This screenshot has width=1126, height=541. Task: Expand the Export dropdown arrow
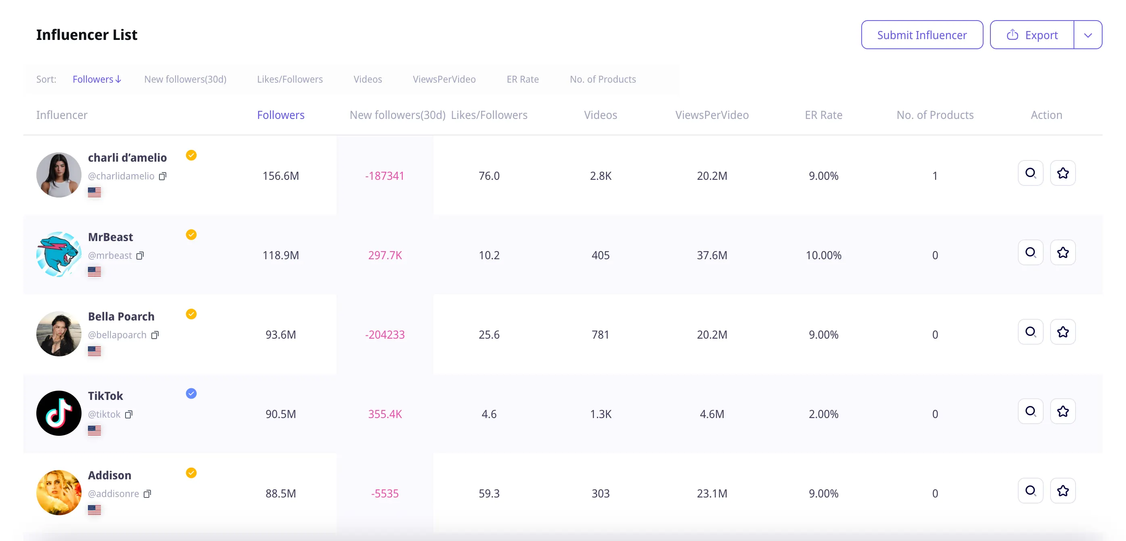pos(1088,35)
